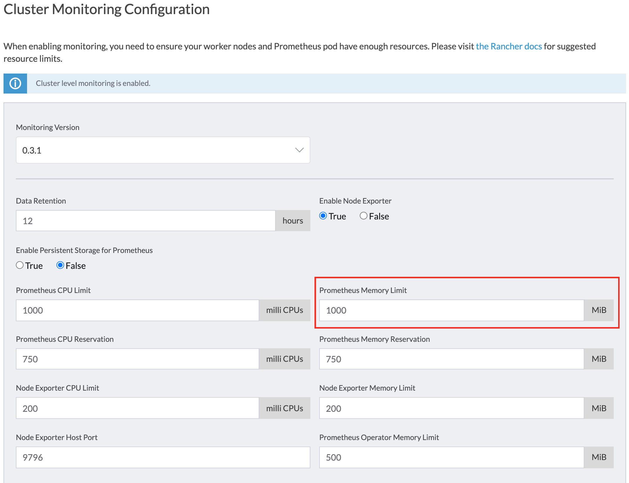Open the Rancher docs link

(x=508, y=46)
